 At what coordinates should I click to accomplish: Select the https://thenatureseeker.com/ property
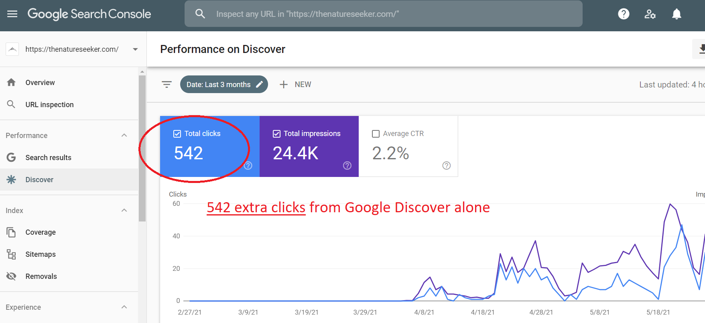click(72, 49)
